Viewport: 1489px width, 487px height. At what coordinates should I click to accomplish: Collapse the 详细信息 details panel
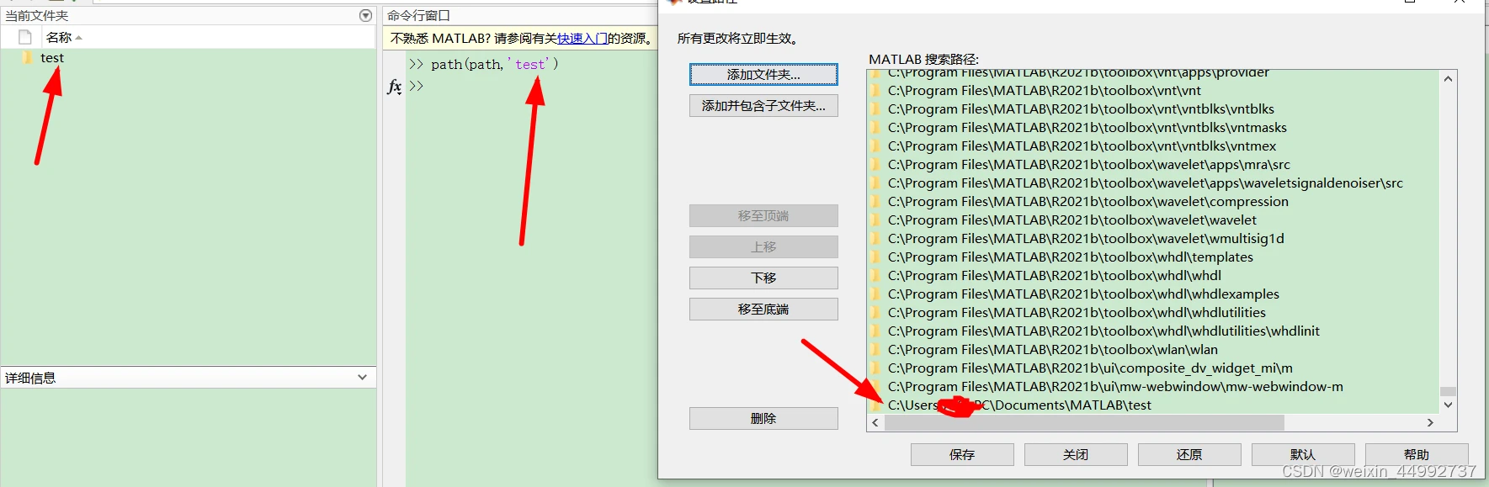(362, 378)
